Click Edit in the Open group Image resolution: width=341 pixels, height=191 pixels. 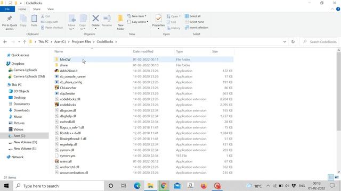[x=172, y=22]
